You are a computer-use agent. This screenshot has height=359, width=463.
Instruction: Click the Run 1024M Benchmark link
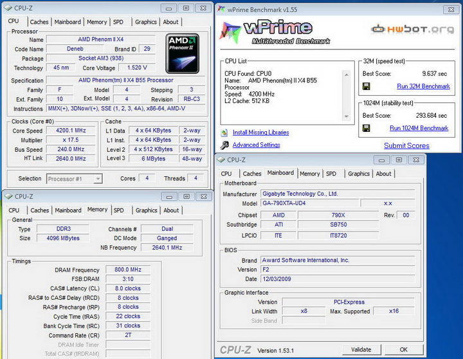pyautogui.click(x=419, y=128)
